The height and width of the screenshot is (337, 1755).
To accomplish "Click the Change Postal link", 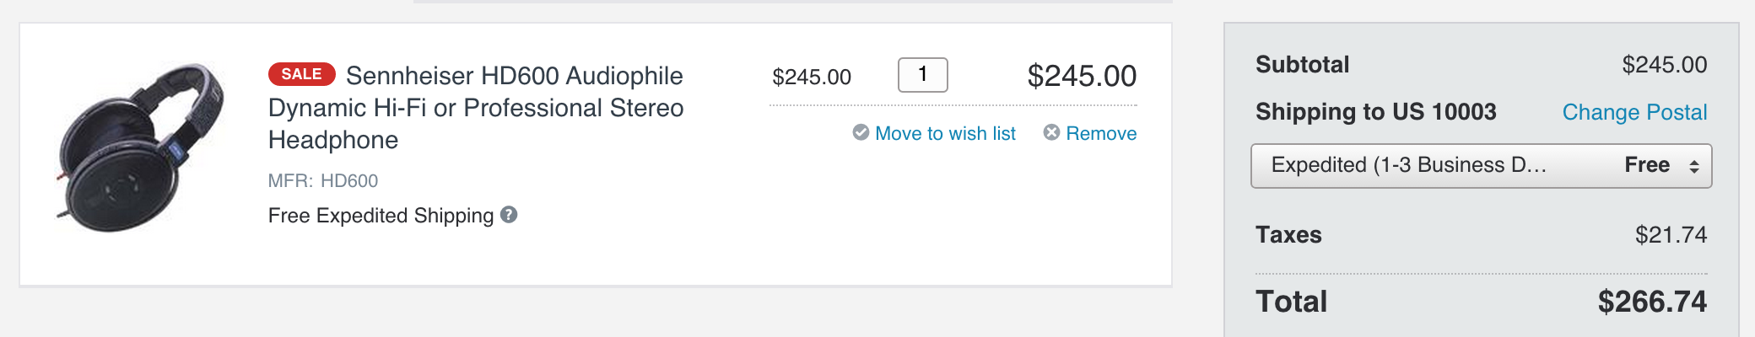I will pyautogui.click(x=1634, y=112).
